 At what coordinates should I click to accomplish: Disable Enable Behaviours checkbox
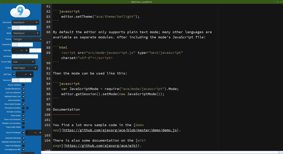click(x=23, y=89)
